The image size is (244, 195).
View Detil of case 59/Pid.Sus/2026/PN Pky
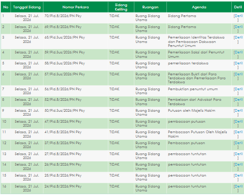point(239,52)
